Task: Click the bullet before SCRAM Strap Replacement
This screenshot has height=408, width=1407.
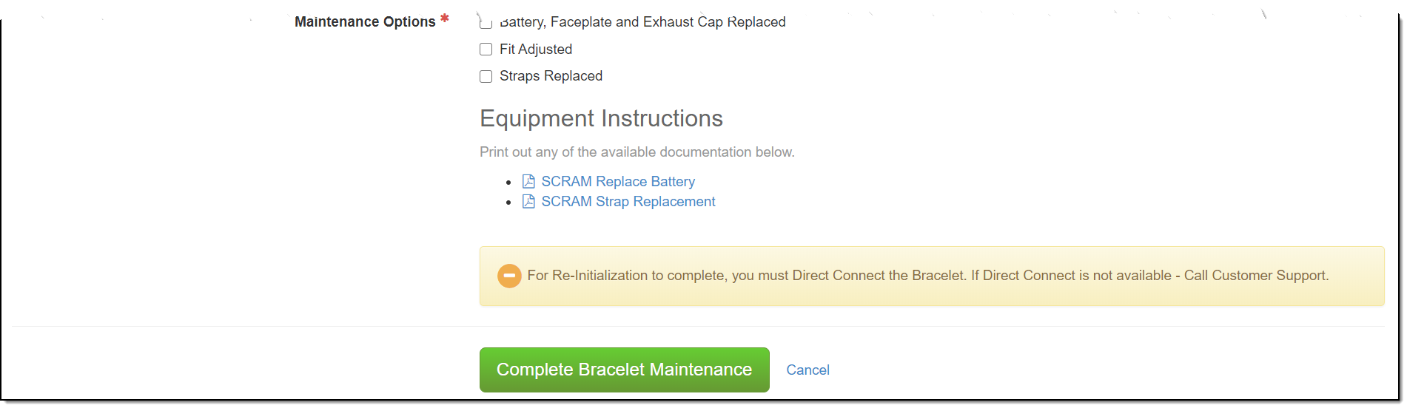Action: pos(508,203)
